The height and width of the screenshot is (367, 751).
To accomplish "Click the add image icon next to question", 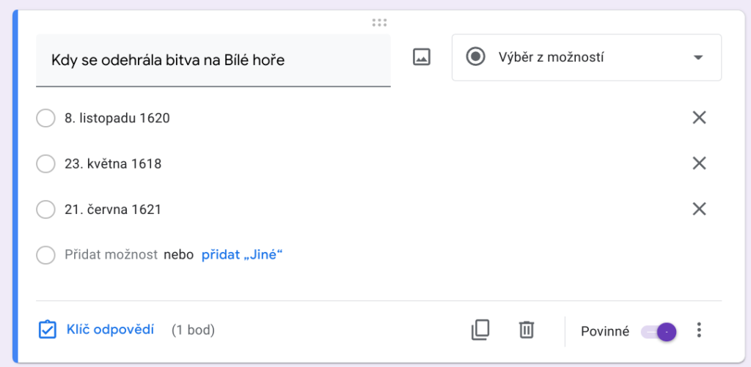I will 421,57.
